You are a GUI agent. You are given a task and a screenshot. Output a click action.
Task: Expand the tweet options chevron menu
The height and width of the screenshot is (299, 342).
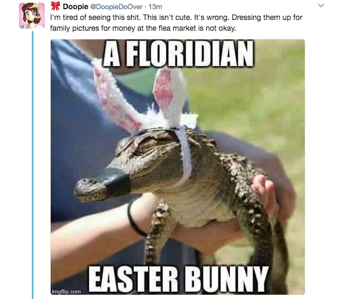pyautogui.click(x=321, y=5)
